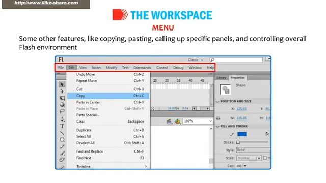Image resolution: width=326 pixels, height=183 pixels.
Task: Click the Center Frame timeline icon
Action: 153,108
